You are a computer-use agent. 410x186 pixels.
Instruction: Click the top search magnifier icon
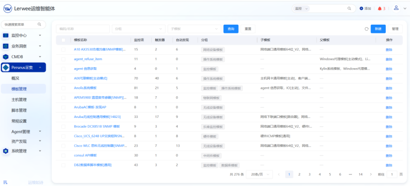pos(349,8)
